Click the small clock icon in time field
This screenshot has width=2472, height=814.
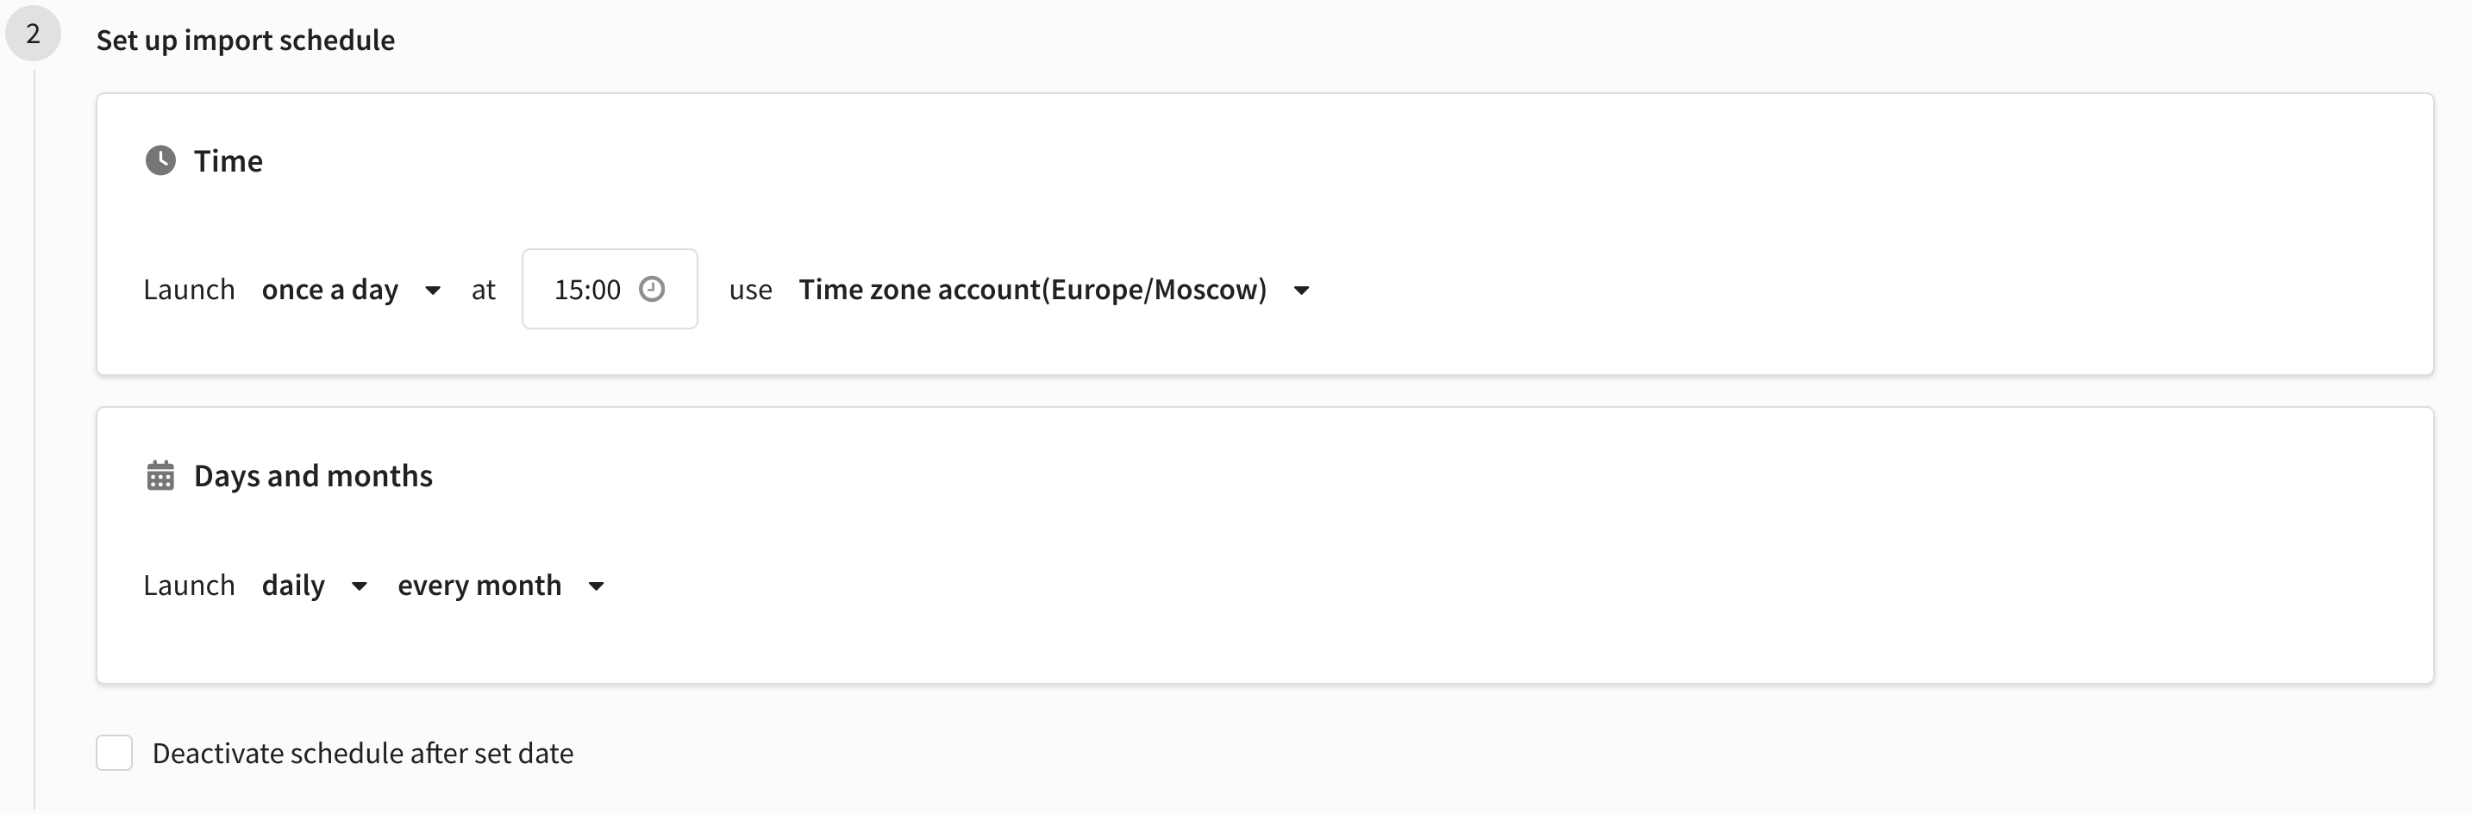(652, 289)
